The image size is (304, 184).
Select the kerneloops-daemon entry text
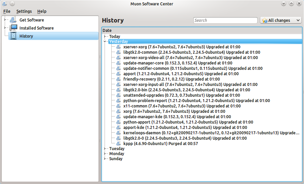click(211, 133)
